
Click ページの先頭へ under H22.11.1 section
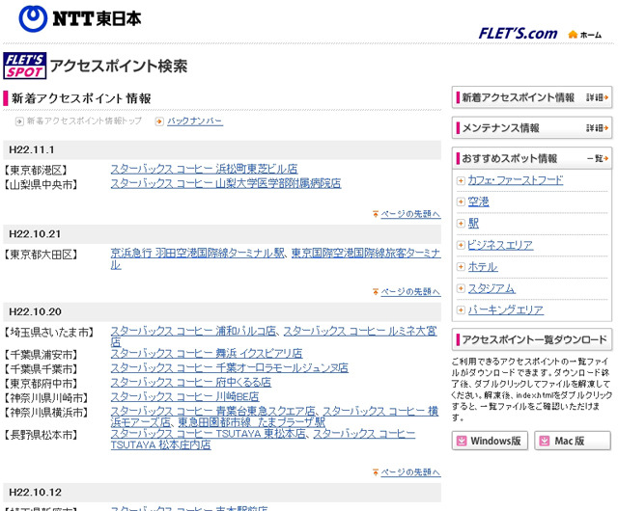(410, 214)
